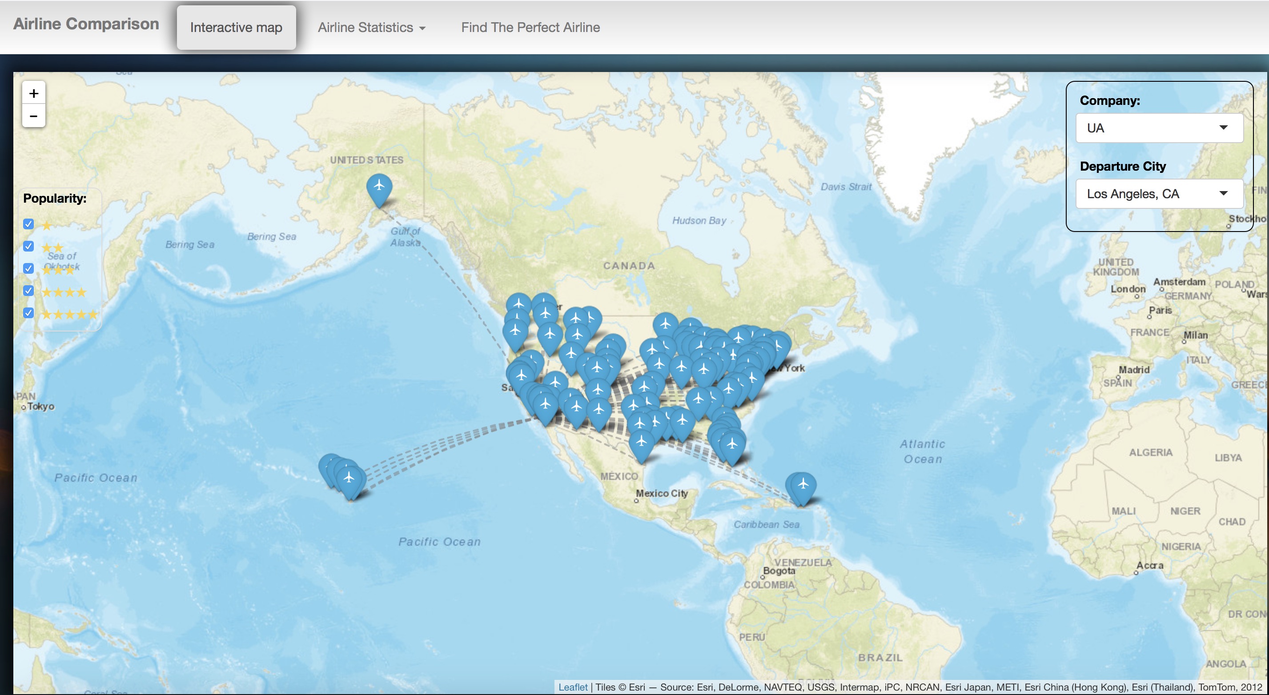
Task: Click the Airline Comparison brand title
Action: [x=86, y=24]
